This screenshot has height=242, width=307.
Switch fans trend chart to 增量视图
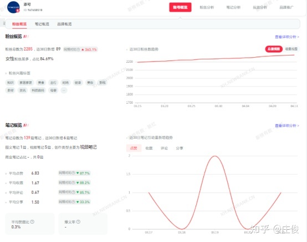pyautogui.click(x=291, y=49)
